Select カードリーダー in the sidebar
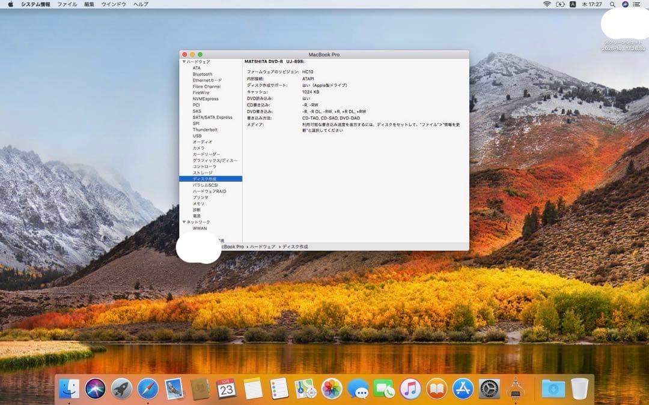Image resolution: width=649 pixels, height=405 pixels. tap(206, 154)
